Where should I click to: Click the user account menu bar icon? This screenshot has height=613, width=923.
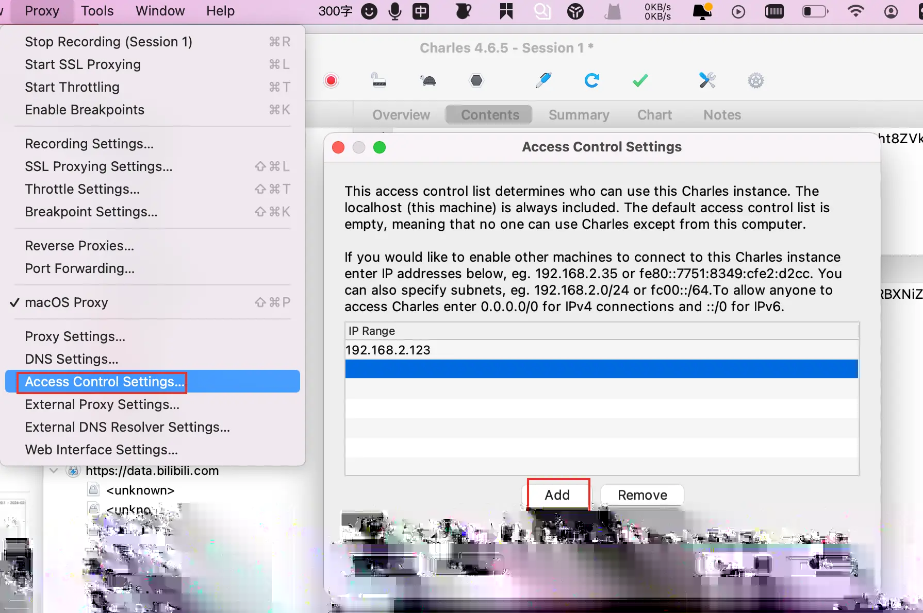tap(891, 11)
